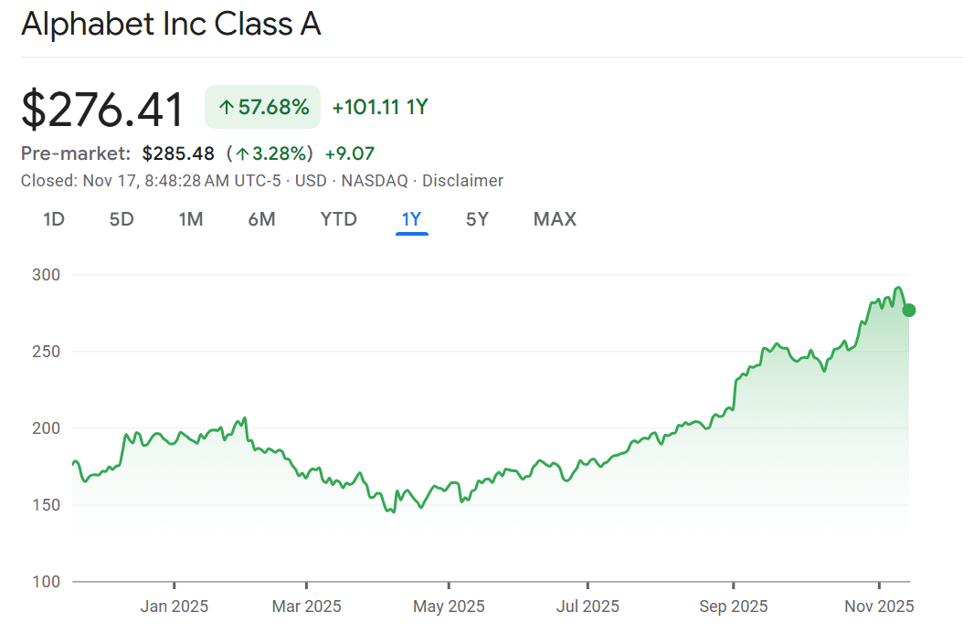Click the up arrow beside 57.68%
The width and height of the screenshot is (963, 633).
point(226,108)
